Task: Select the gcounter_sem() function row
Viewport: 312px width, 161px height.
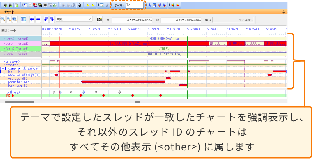Action: click(x=21, y=82)
